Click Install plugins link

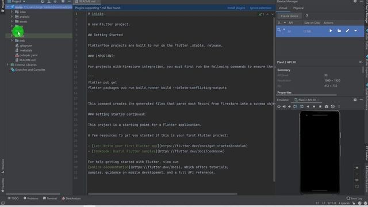[236, 7]
